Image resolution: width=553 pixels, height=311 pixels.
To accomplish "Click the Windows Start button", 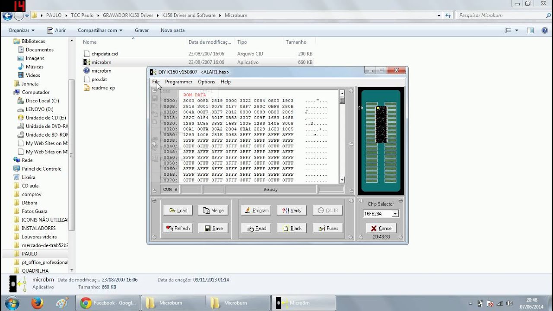I will coord(12,302).
